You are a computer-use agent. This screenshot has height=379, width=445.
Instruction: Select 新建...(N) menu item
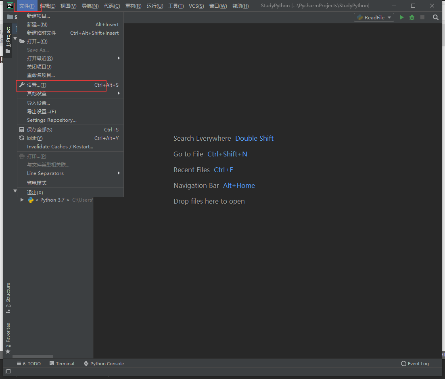pos(70,25)
